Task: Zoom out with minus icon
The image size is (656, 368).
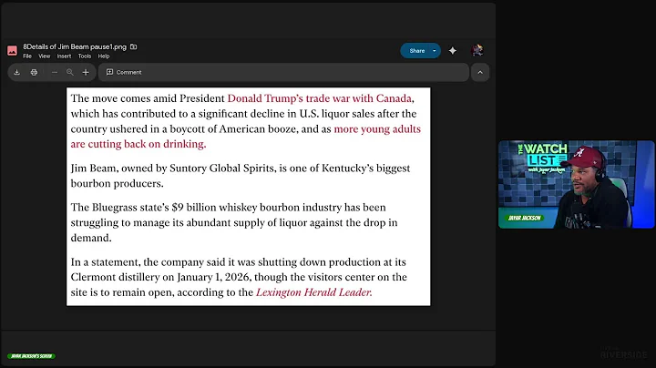Action: pyautogui.click(x=55, y=72)
